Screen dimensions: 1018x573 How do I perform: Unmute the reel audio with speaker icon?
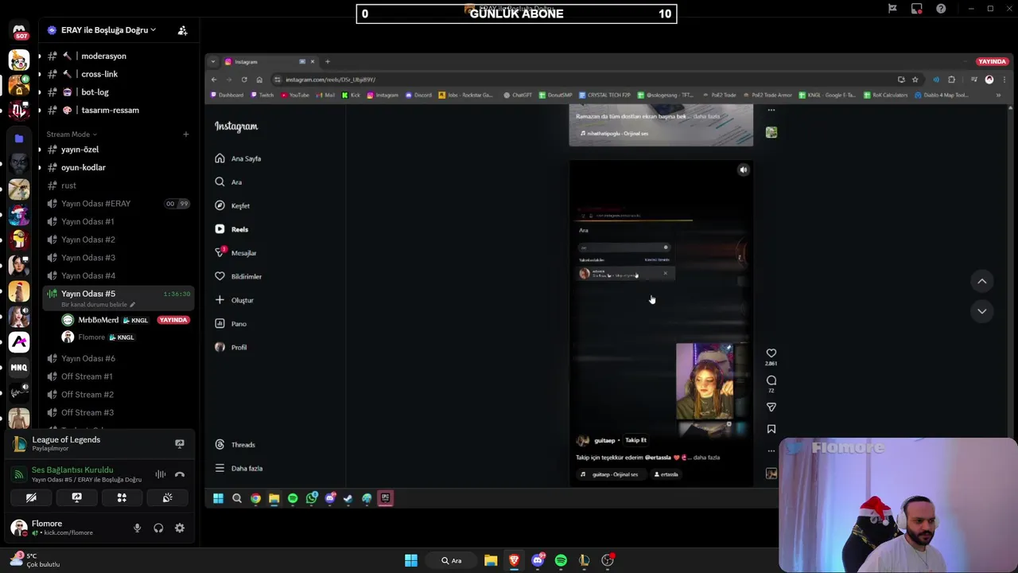tap(743, 170)
